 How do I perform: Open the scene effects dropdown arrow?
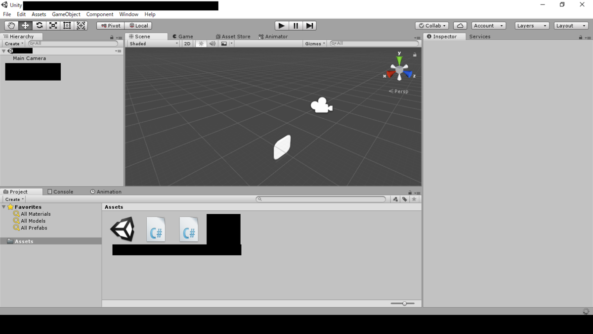tap(231, 44)
